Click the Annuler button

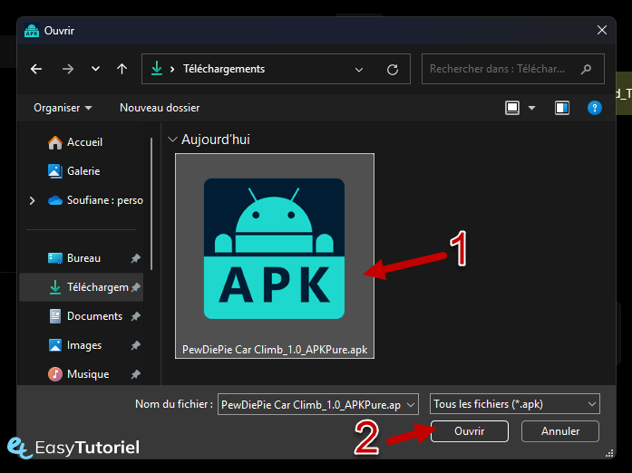click(560, 431)
